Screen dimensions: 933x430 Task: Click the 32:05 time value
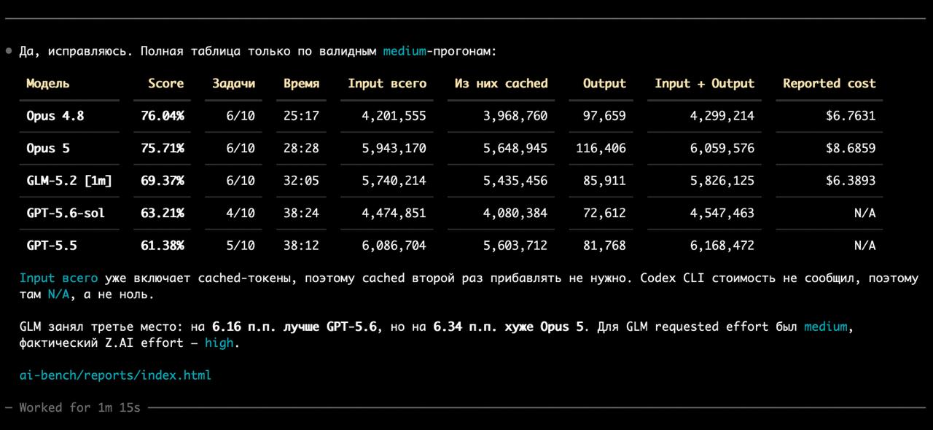click(x=302, y=180)
